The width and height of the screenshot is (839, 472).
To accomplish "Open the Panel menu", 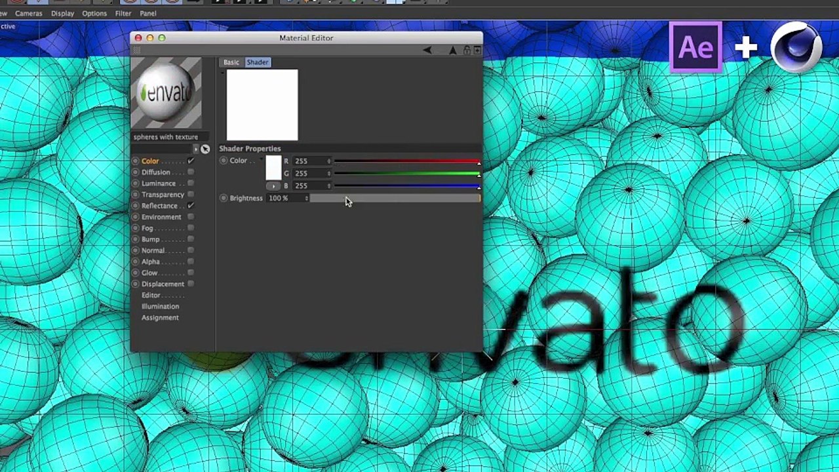I will 148,13.
